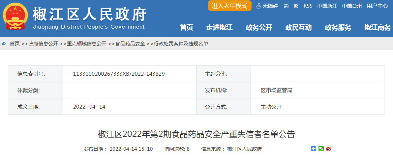Click the 访问次数: 8 visit count

point(177,149)
